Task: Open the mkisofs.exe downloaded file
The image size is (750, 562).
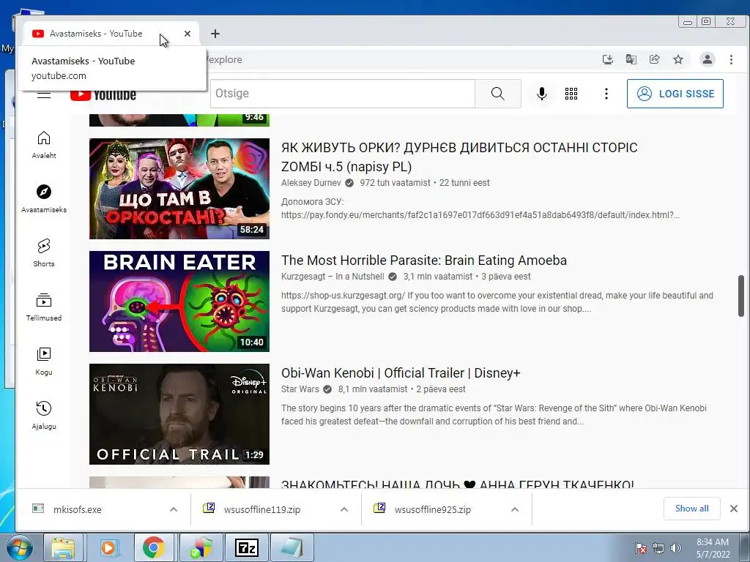Action: point(78,509)
